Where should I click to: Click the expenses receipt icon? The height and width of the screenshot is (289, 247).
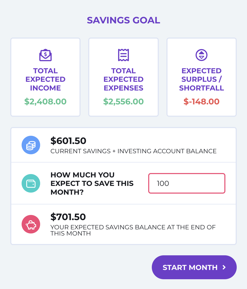click(x=123, y=55)
